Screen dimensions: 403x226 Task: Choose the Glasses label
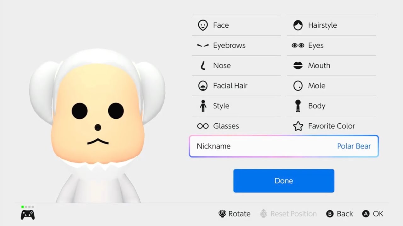click(x=226, y=126)
